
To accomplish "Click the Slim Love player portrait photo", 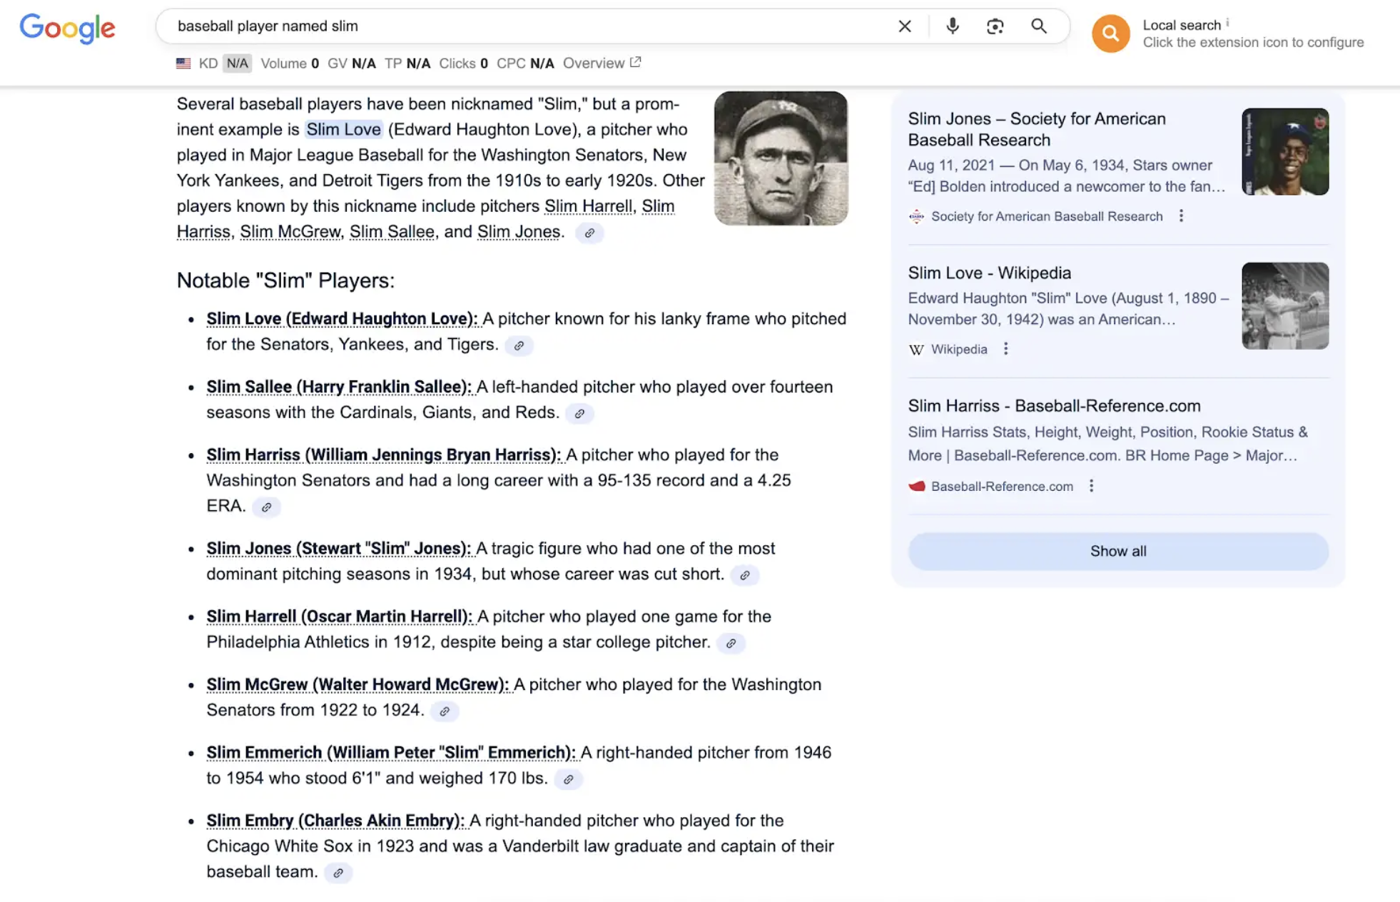I will coord(781,158).
